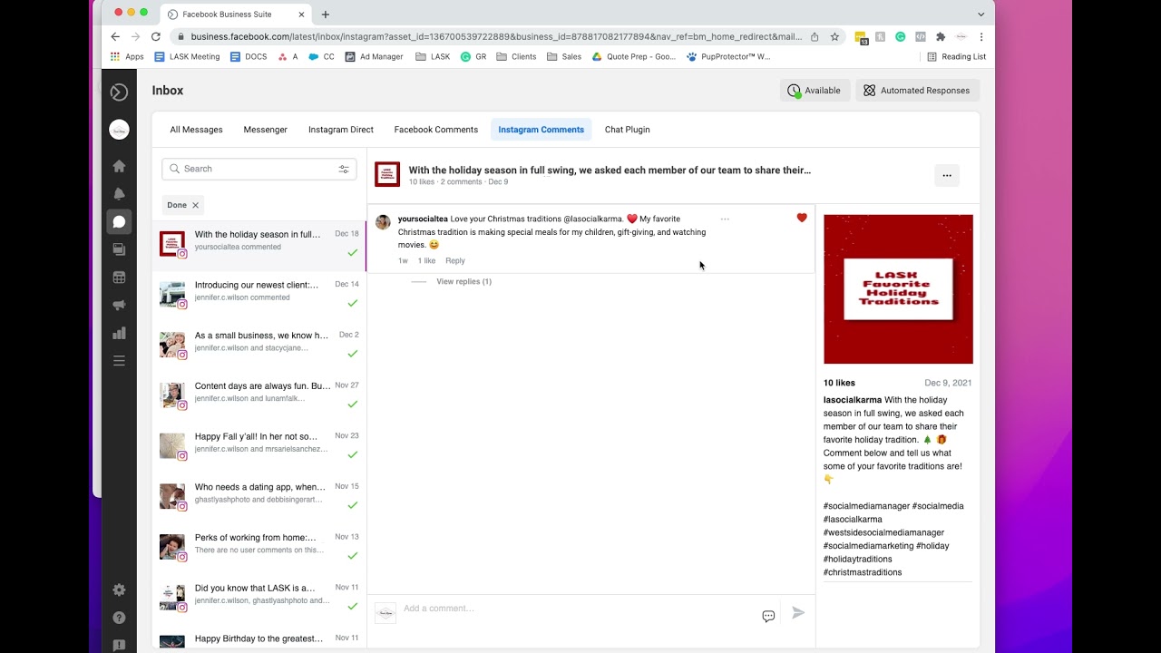Image resolution: width=1161 pixels, height=653 pixels.
Task: Open More tools hamburger sidebar icon
Action: pos(119,361)
